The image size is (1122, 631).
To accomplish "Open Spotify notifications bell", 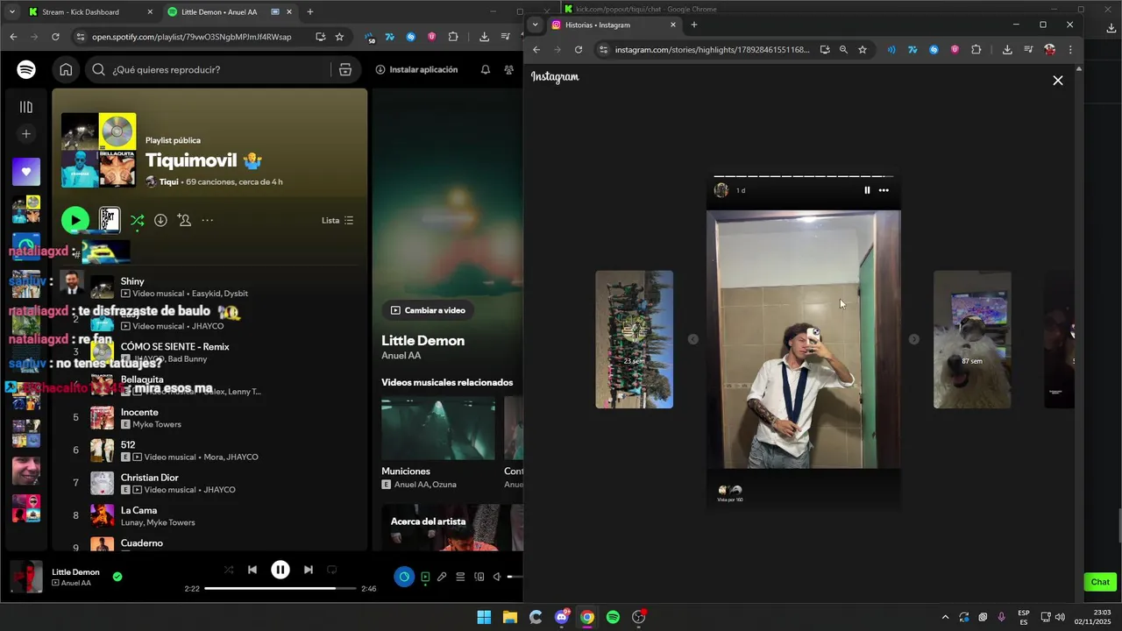I will [x=485, y=69].
